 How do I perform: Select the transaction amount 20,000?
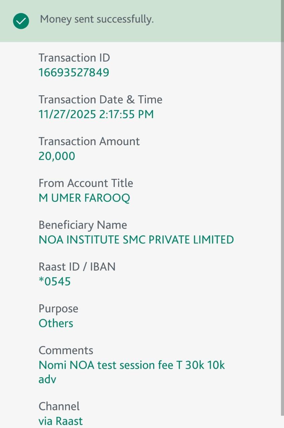point(57,156)
